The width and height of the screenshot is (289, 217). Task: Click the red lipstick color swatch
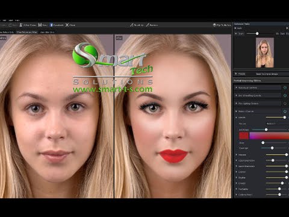click(x=244, y=136)
